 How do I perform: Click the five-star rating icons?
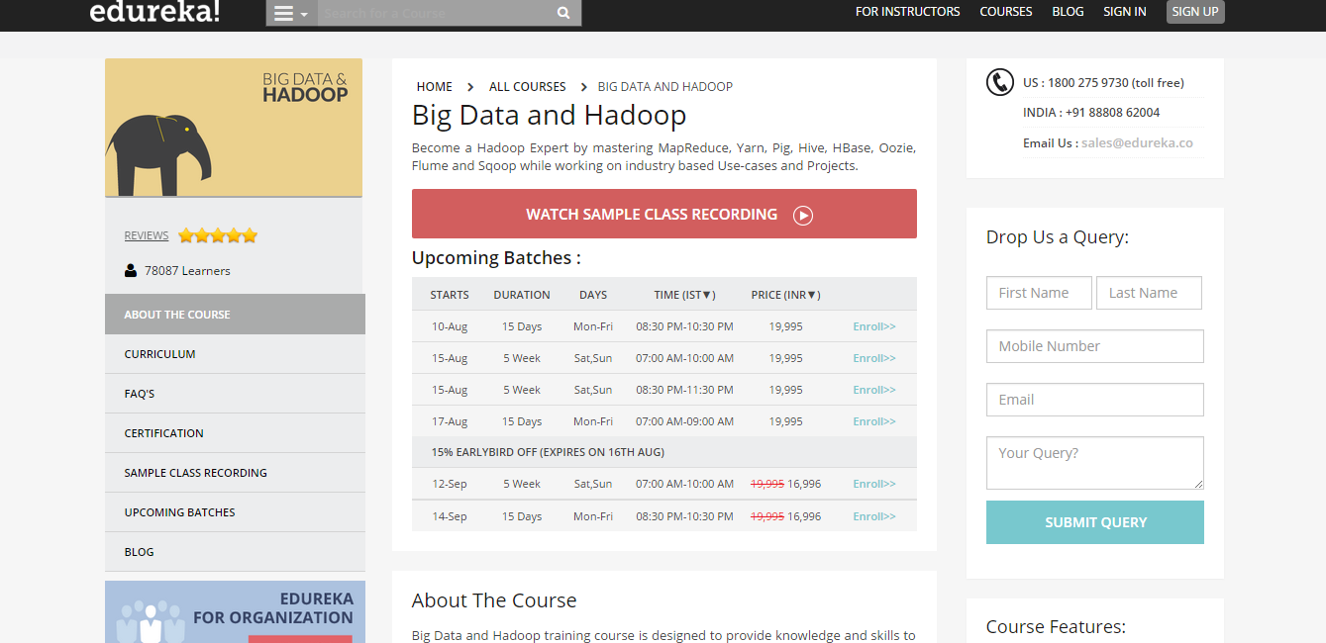click(x=218, y=235)
